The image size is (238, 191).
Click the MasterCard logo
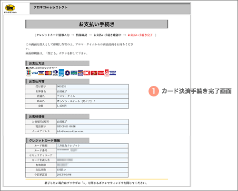(48, 73)
